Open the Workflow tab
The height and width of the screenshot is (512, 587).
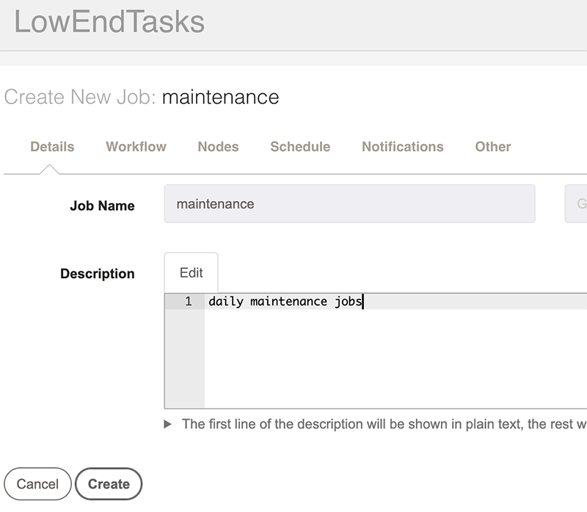click(136, 147)
